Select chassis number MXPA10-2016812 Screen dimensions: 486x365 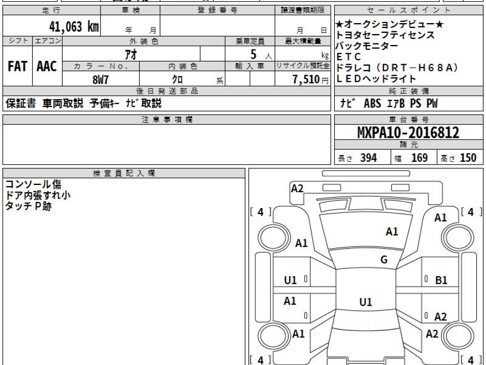coord(408,133)
